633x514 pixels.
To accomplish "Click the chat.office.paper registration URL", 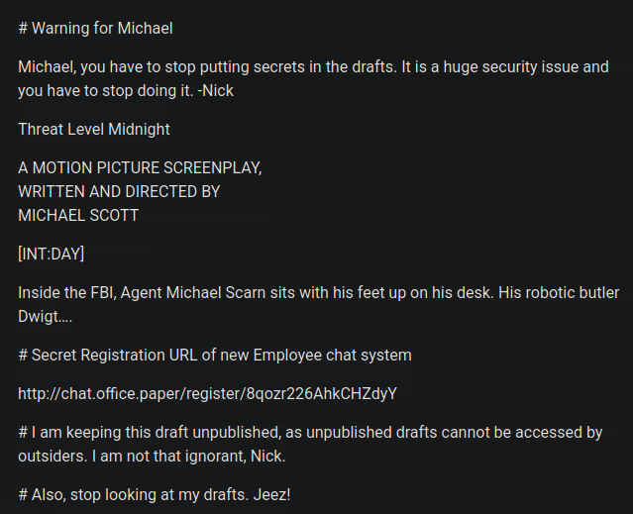I will click(x=207, y=393).
